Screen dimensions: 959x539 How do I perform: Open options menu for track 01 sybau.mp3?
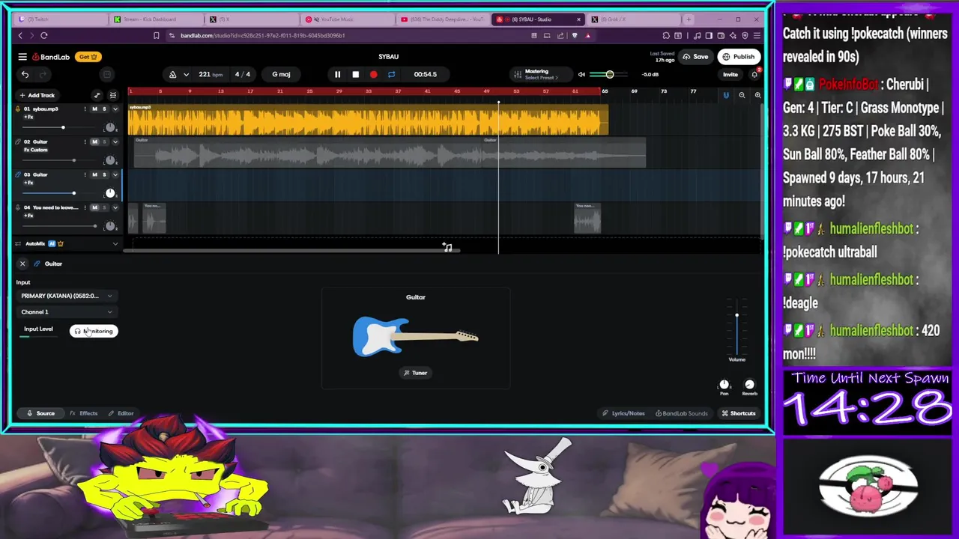point(85,109)
